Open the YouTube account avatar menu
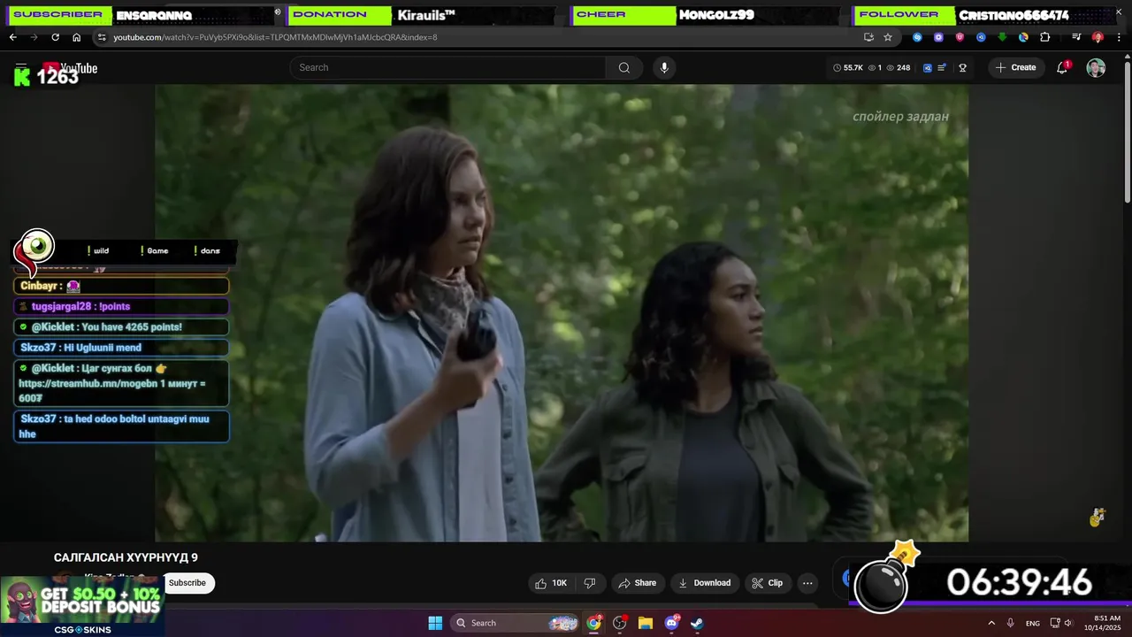Screen dimensions: 1132x637 1096,68
